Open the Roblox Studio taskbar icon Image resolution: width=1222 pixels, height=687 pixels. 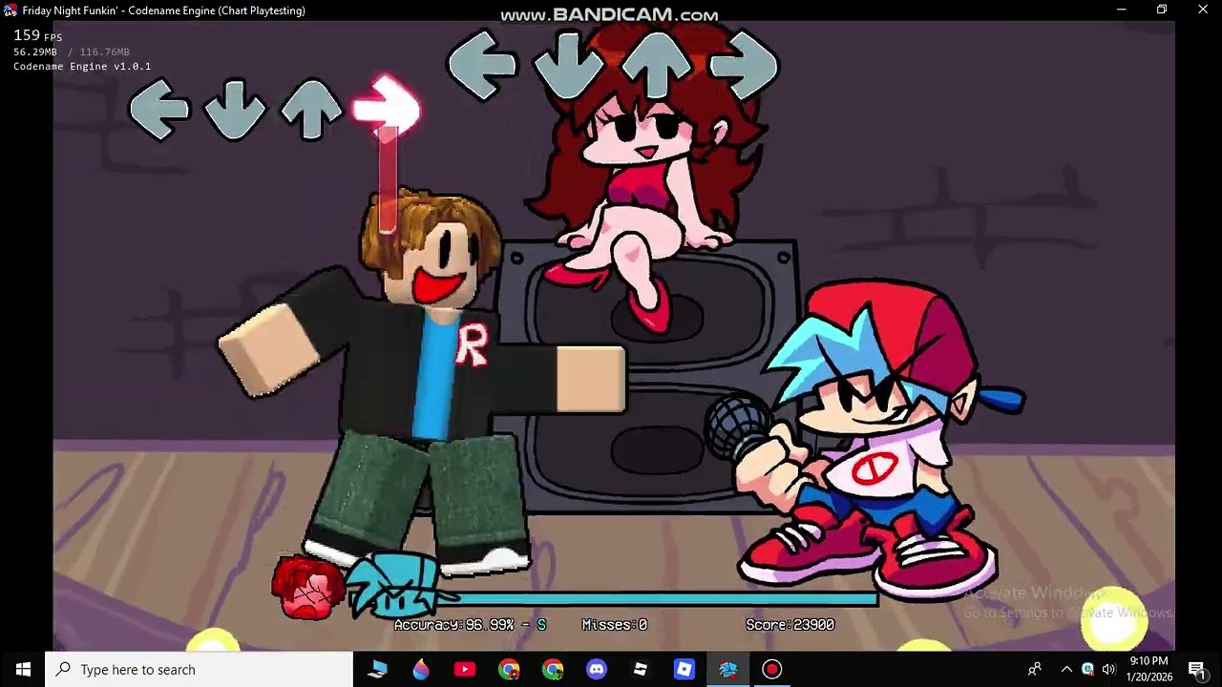coord(641,670)
